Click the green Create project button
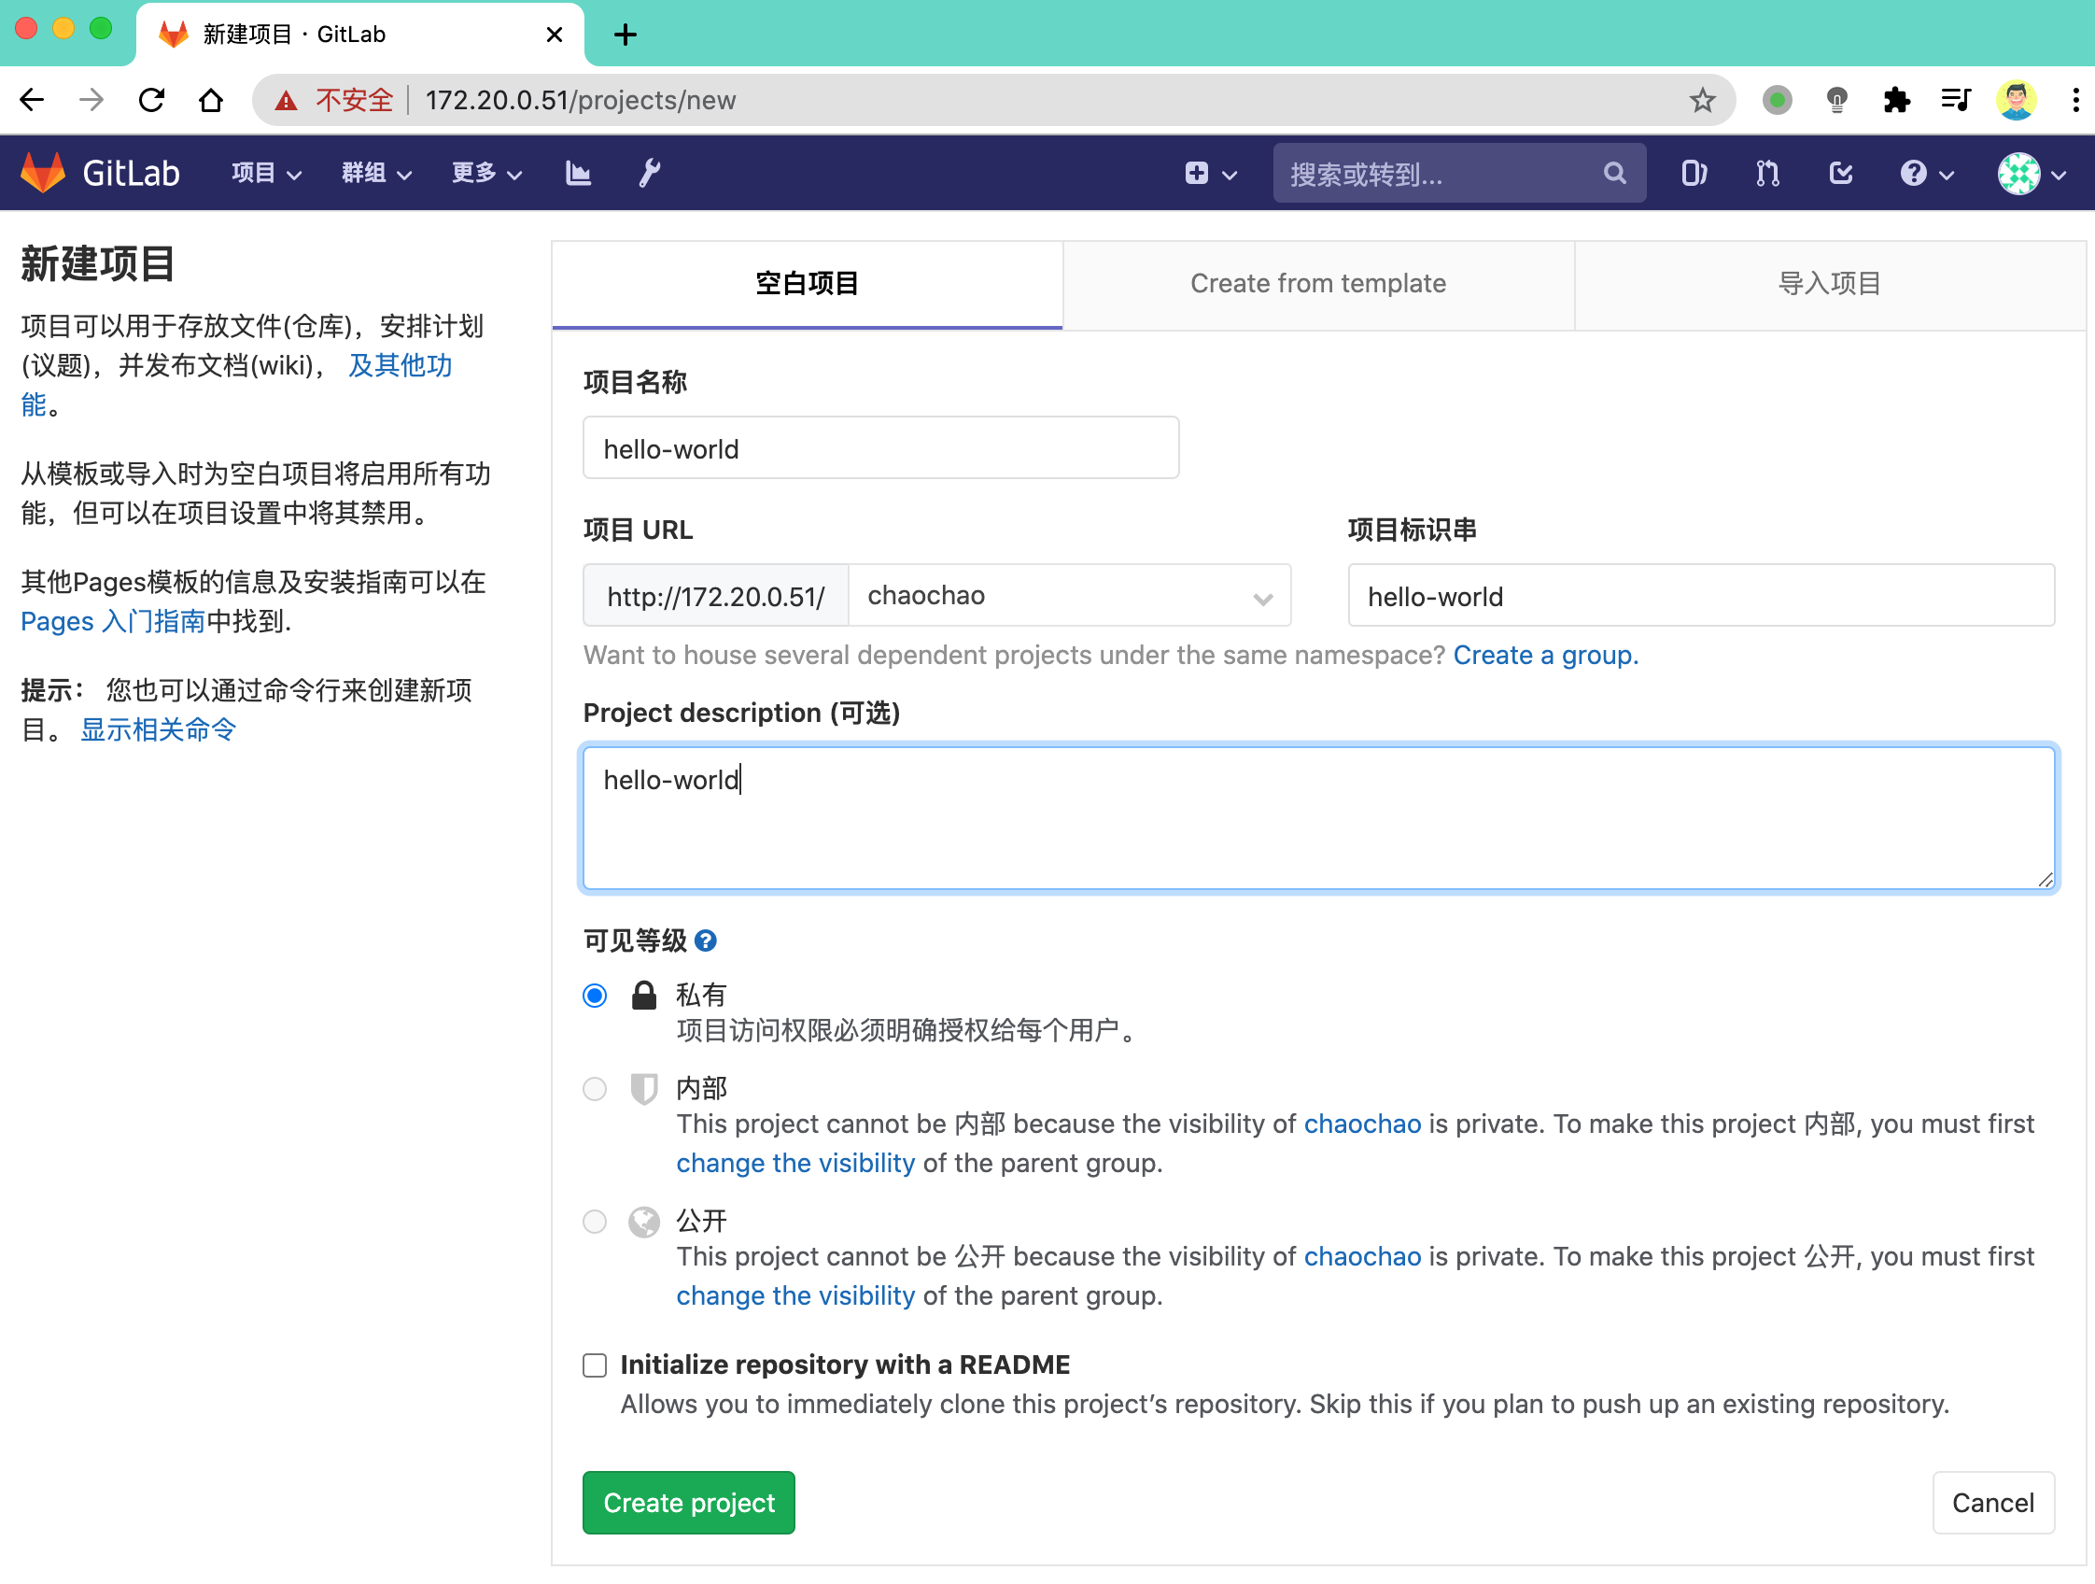The width and height of the screenshot is (2095, 1584). [689, 1503]
